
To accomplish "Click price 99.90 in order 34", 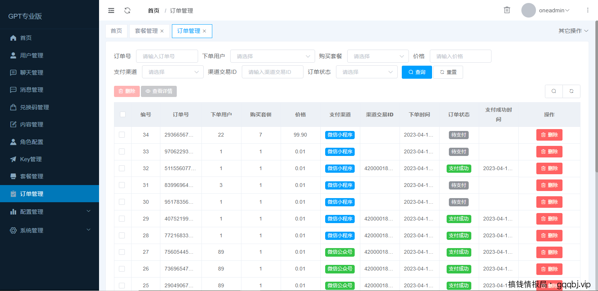I will (x=300, y=135).
